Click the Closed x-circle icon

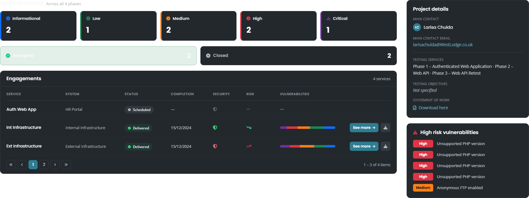(x=208, y=56)
